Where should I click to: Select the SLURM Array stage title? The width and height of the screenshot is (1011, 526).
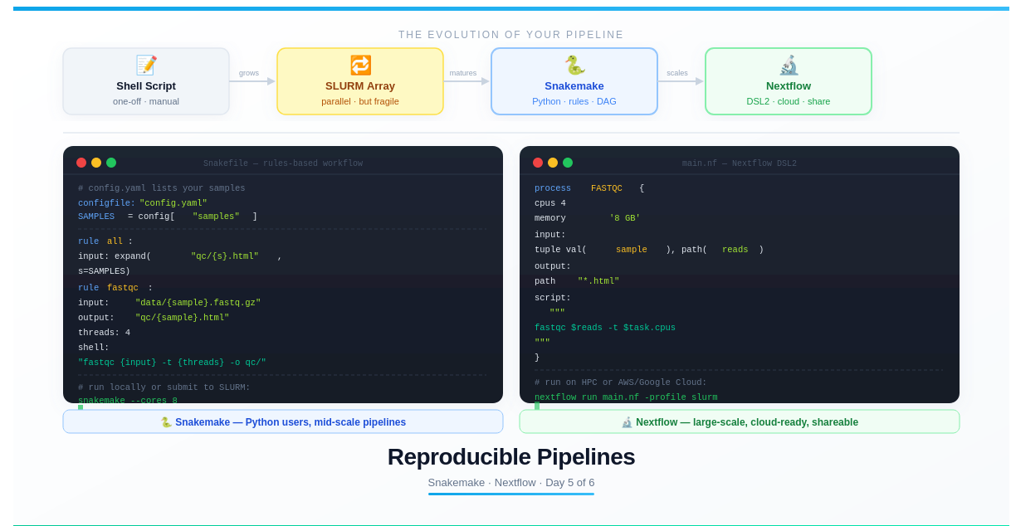click(360, 86)
